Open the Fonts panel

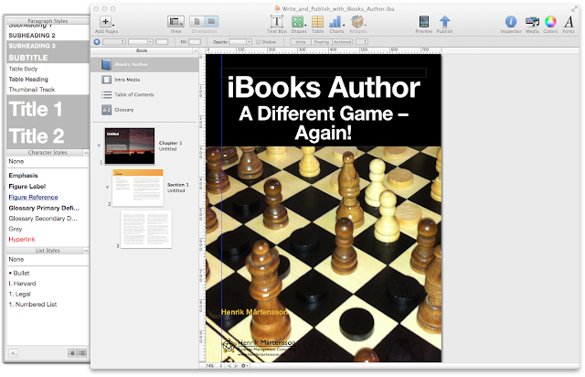click(x=569, y=22)
